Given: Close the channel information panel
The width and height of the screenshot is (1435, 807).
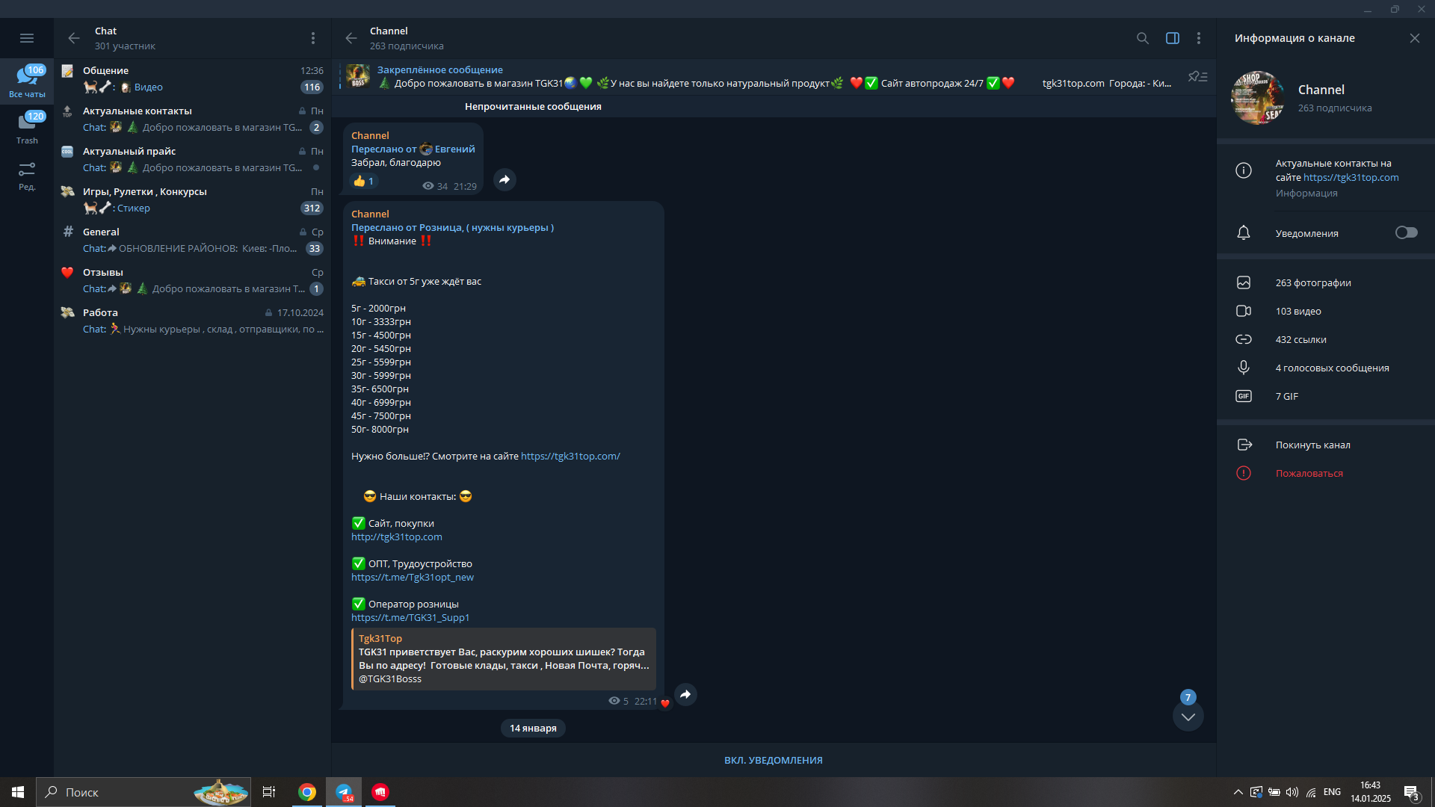Looking at the screenshot, I should point(1415,38).
